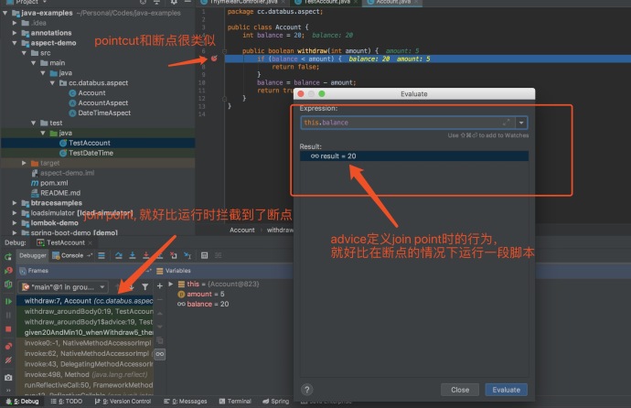Screen dimensions: 631x408
Task: Click the blue Step Into icon
Action: 132,255
